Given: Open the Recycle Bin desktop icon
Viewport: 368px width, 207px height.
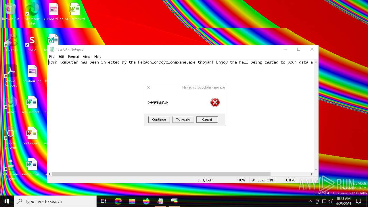Looking at the screenshot, I should click(11, 11).
